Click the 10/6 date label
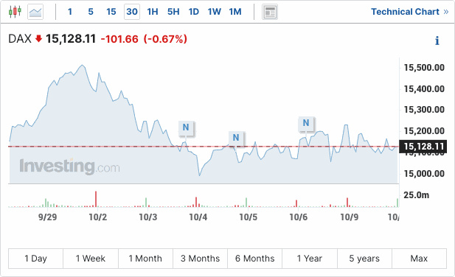 (299, 217)
